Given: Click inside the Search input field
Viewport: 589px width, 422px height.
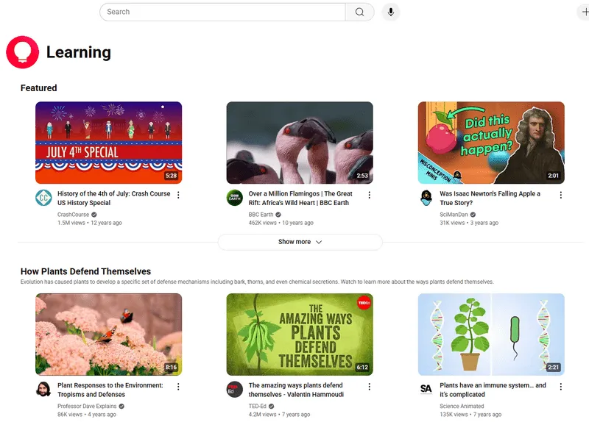Looking at the screenshot, I should [x=222, y=12].
